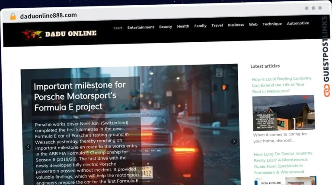
Task: Go to the Business category
Action: [236, 25]
